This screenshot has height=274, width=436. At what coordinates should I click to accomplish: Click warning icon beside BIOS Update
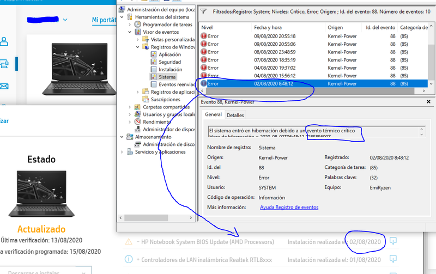[x=129, y=241]
